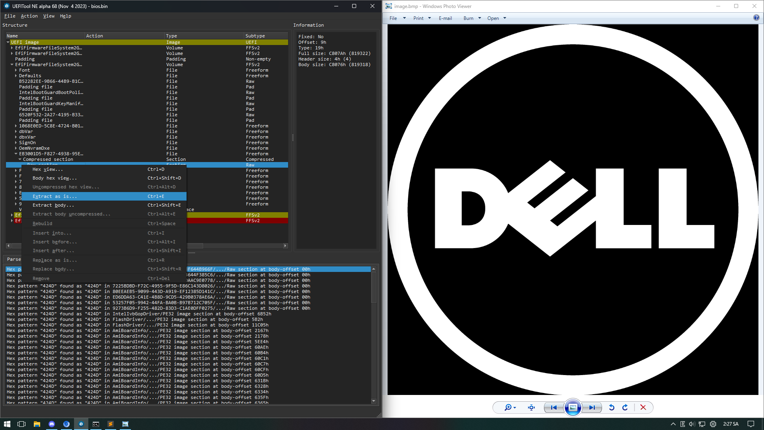
Task: Select Extract as is... menu entry
Action: coord(55,196)
